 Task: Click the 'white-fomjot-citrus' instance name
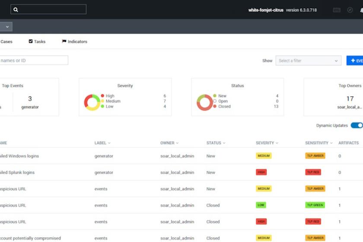[x=266, y=10]
